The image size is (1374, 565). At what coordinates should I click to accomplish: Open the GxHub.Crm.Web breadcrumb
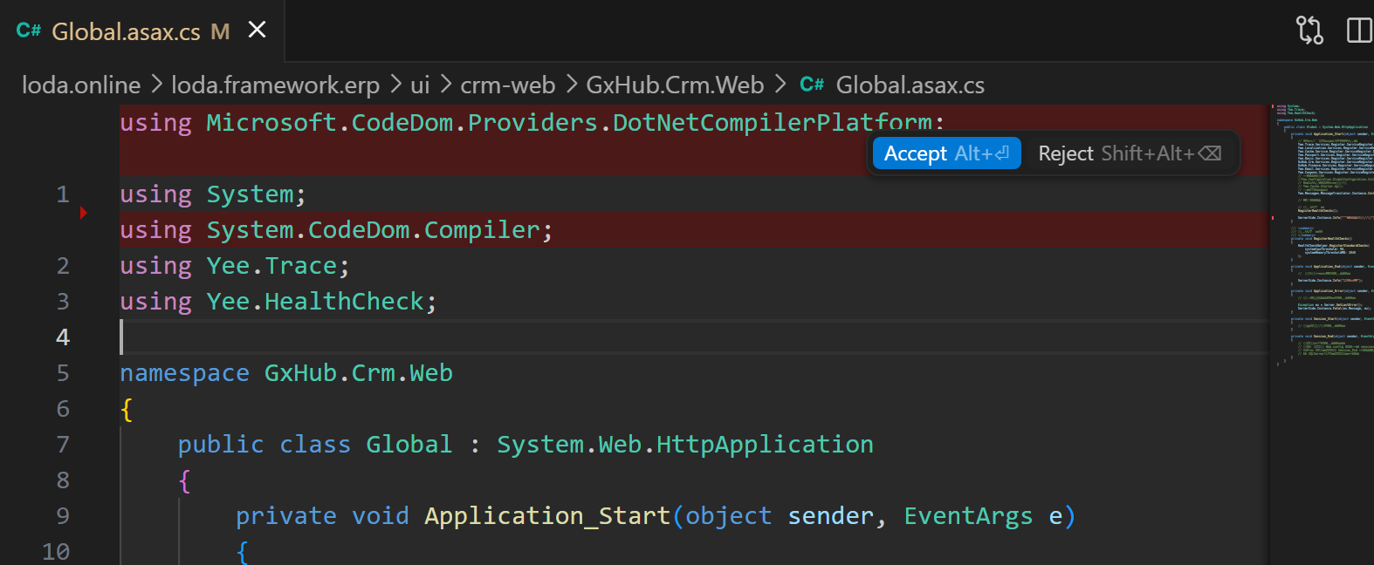675,85
